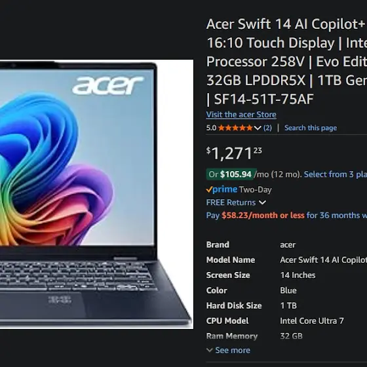
Task: Click the five-star rating icons
Action: [x=235, y=128]
